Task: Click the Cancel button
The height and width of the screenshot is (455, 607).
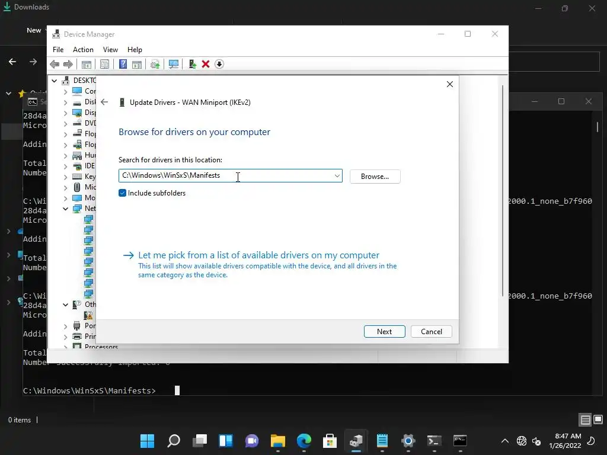Action: (432, 332)
